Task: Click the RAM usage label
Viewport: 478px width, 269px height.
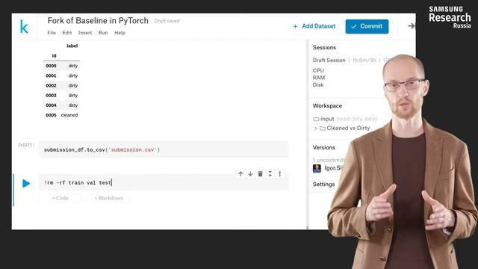Action: pyautogui.click(x=319, y=78)
